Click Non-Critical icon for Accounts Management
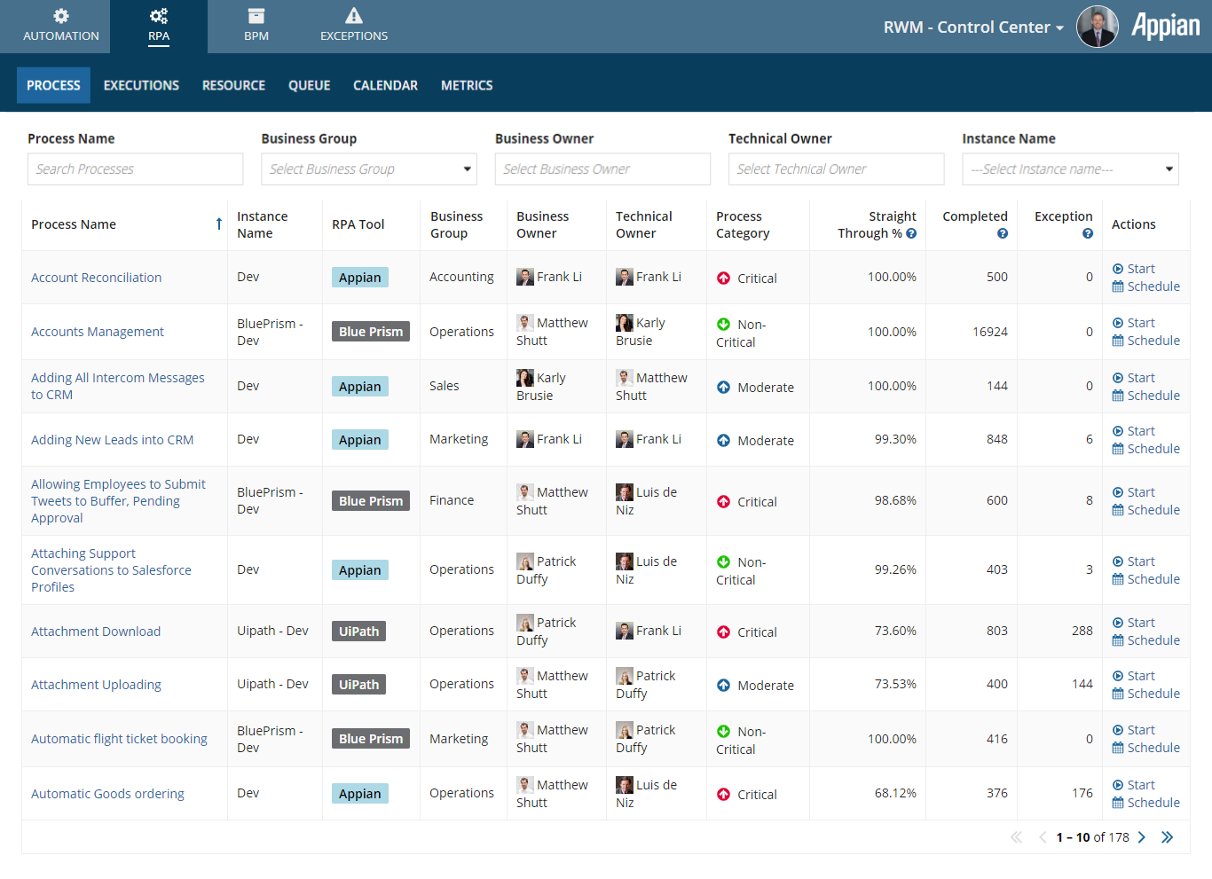The image size is (1212, 879). coord(724,325)
